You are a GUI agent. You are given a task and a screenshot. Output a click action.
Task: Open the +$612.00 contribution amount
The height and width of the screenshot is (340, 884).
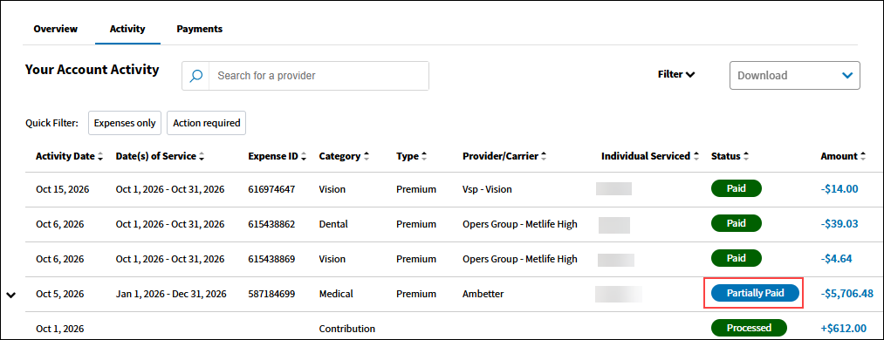[x=843, y=328]
